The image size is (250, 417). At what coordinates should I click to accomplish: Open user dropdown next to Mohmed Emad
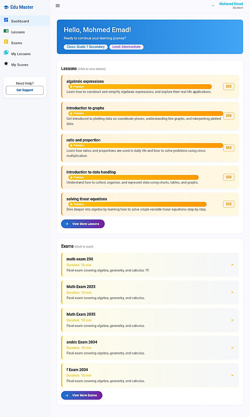point(213,6)
